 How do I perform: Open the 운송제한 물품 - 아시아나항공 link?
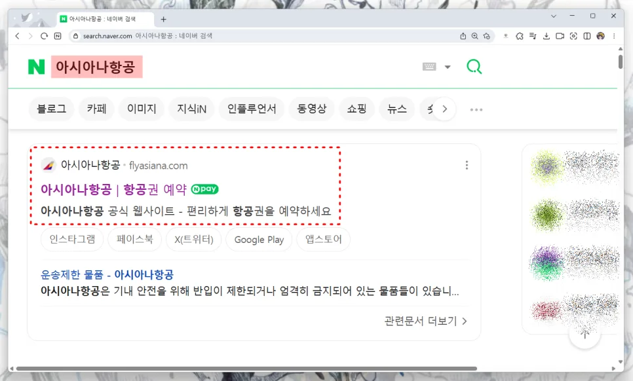107,274
